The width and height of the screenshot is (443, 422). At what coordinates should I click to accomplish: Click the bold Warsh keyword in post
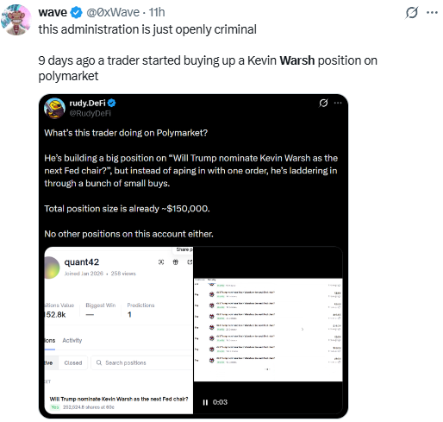coord(297,60)
